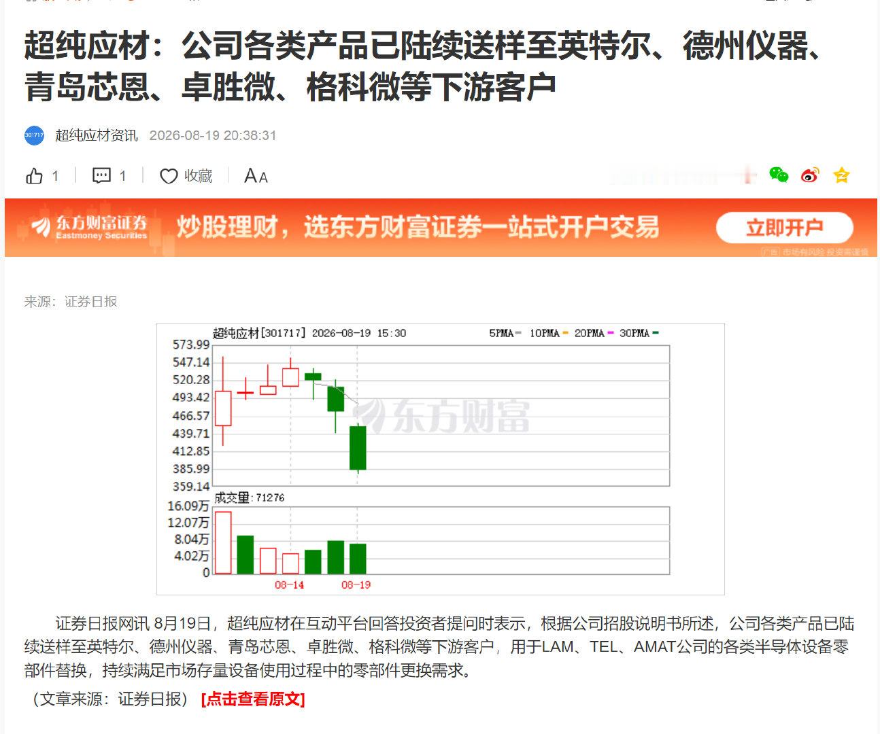Click the 来源: 证券日报 source text
880x734 pixels.
[x=71, y=301]
